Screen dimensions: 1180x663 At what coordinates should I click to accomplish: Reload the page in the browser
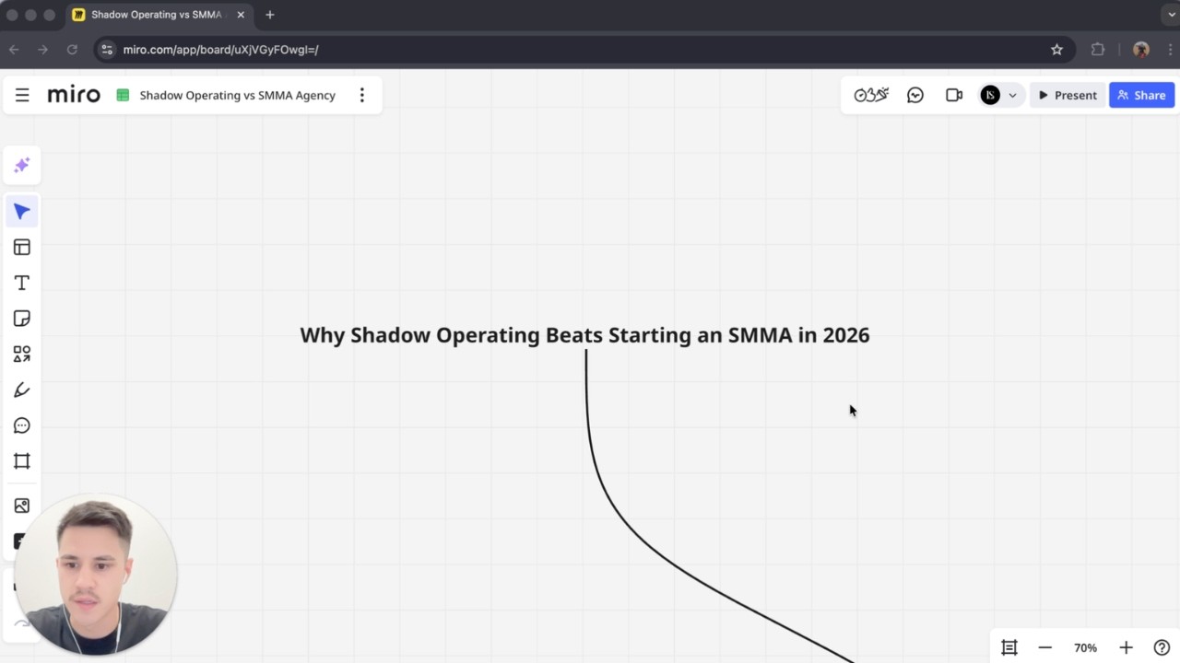(72, 50)
